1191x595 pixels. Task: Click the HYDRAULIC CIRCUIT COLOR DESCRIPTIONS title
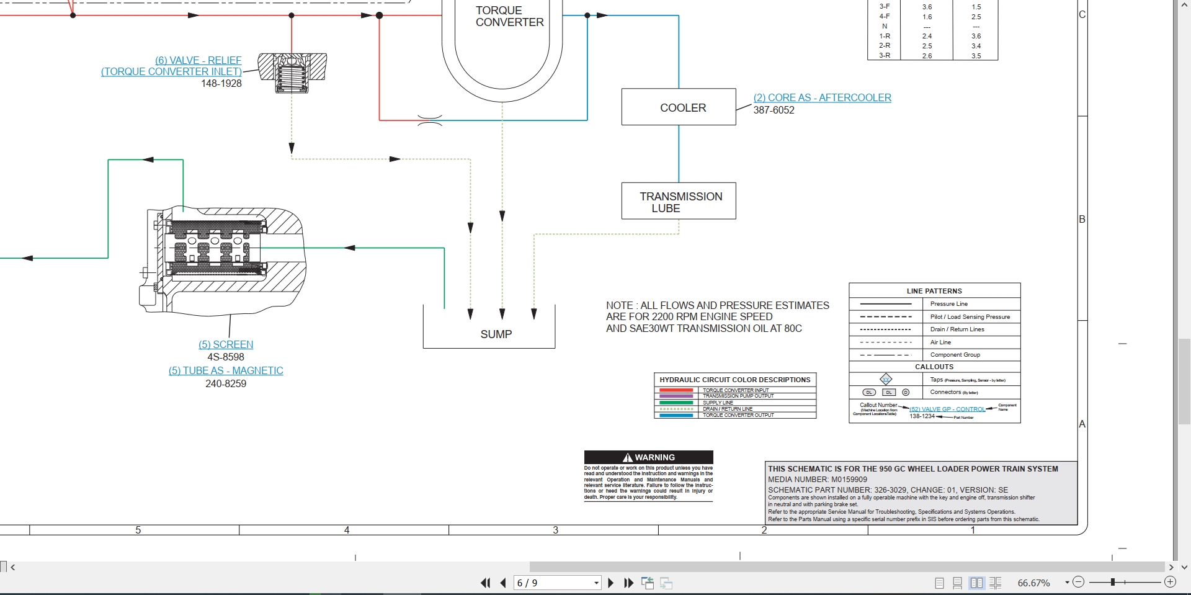[x=735, y=380]
